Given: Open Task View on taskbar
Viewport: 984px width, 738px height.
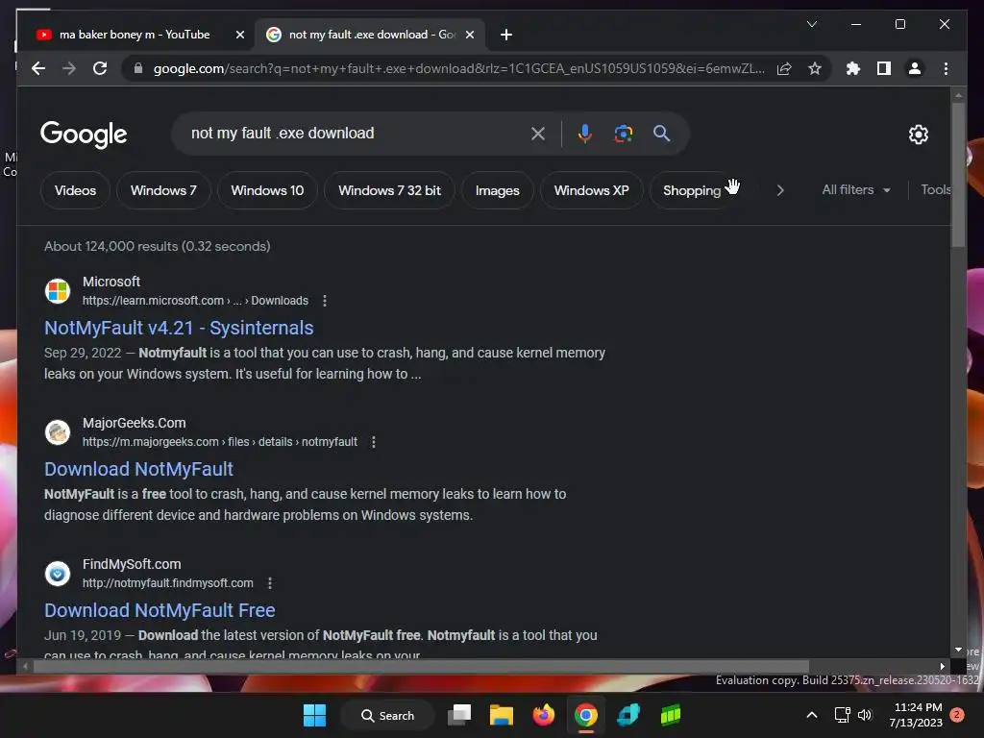Looking at the screenshot, I should [459, 715].
